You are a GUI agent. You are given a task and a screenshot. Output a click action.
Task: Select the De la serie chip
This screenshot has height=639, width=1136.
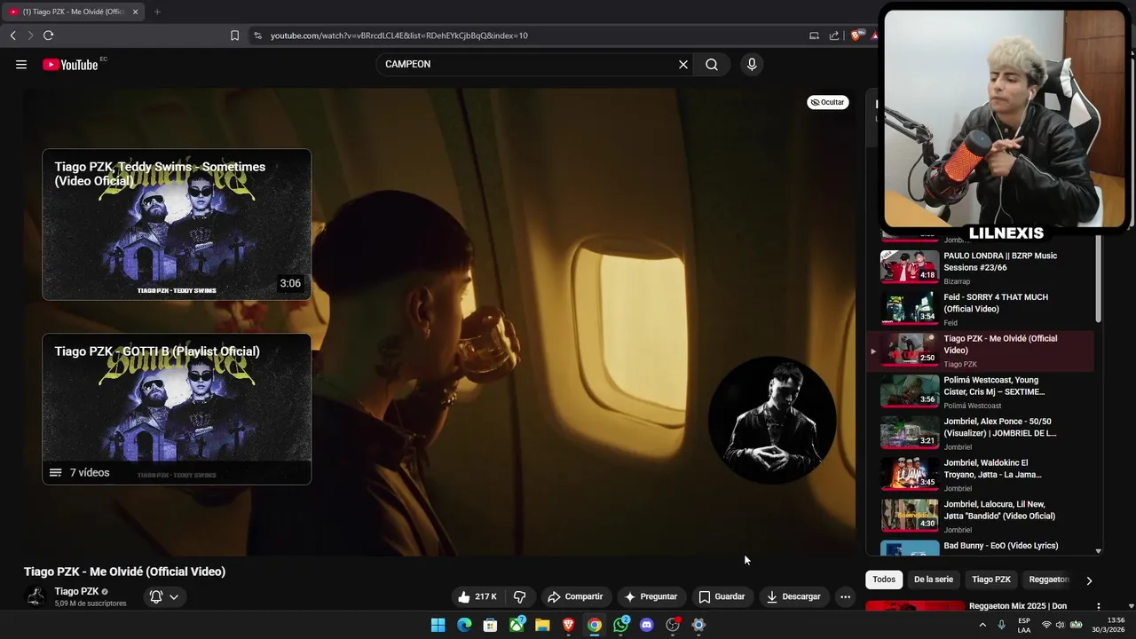(x=934, y=580)
